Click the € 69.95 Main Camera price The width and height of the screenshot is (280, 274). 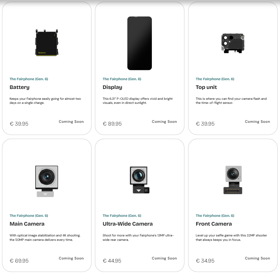coord(19,260)
